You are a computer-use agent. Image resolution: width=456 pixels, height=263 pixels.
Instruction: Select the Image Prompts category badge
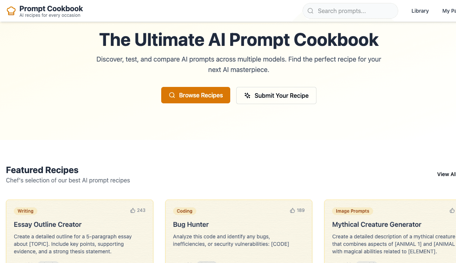352,211
